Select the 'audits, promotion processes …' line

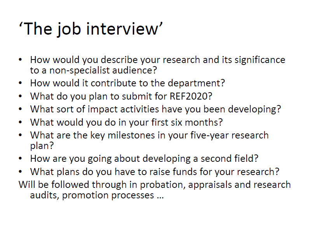pos(97,195)
